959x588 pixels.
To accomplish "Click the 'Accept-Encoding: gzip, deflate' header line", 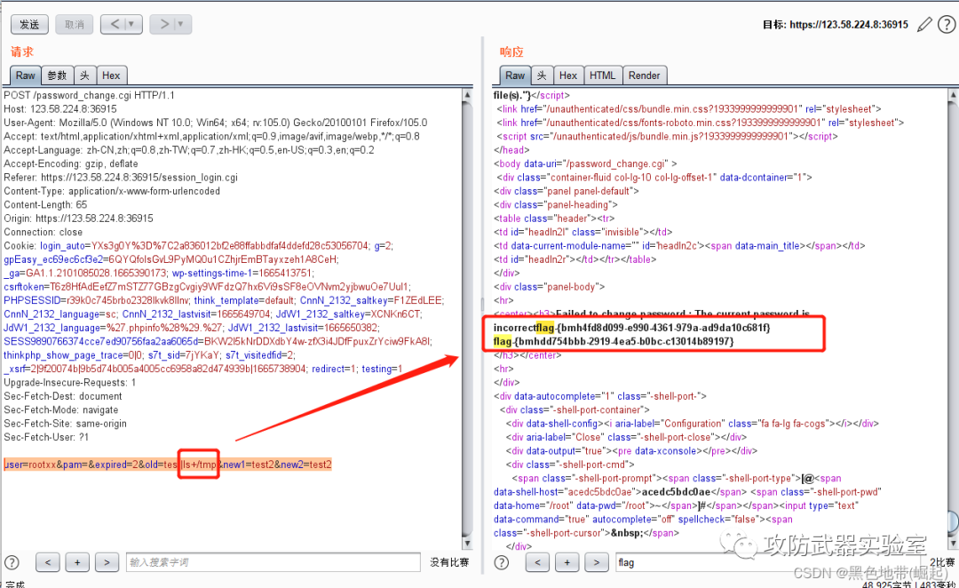I will coord(71,163).
